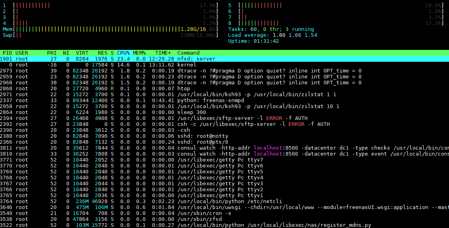Select the python /etc/netcli process row
This screenshot has width=449, height=228.
click(225, 201)
